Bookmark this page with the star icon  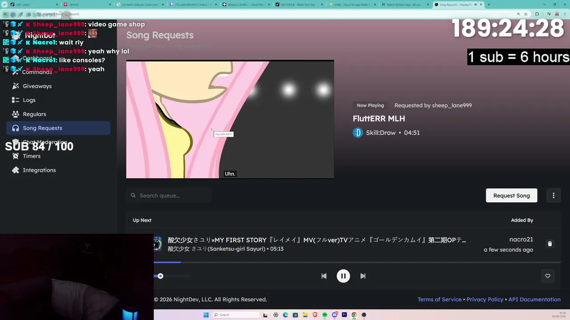(526, 14)
